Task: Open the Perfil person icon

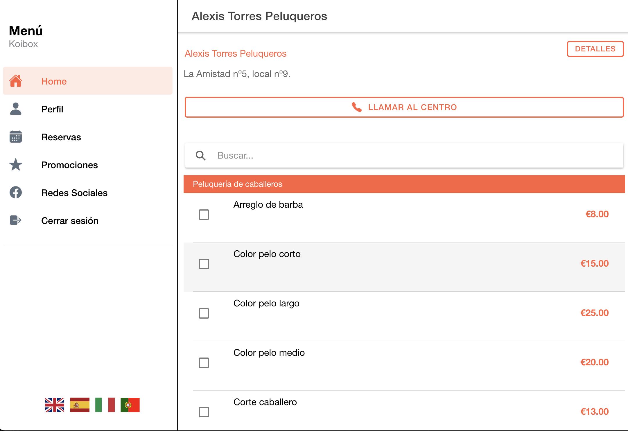Action: 16,109
